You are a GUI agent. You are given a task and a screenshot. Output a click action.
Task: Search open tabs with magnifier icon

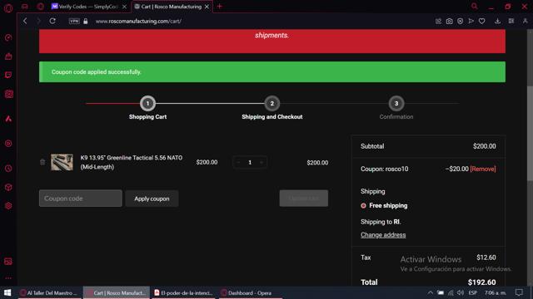coord(474,7)
